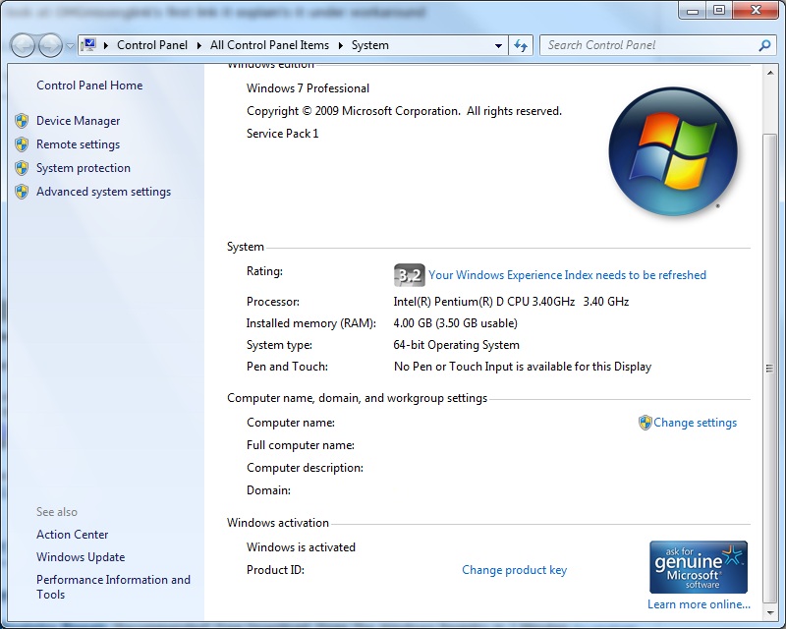Click the shield icon beside System protection
The width and height of the screenshot is (786, 629).
coord(22,168)
